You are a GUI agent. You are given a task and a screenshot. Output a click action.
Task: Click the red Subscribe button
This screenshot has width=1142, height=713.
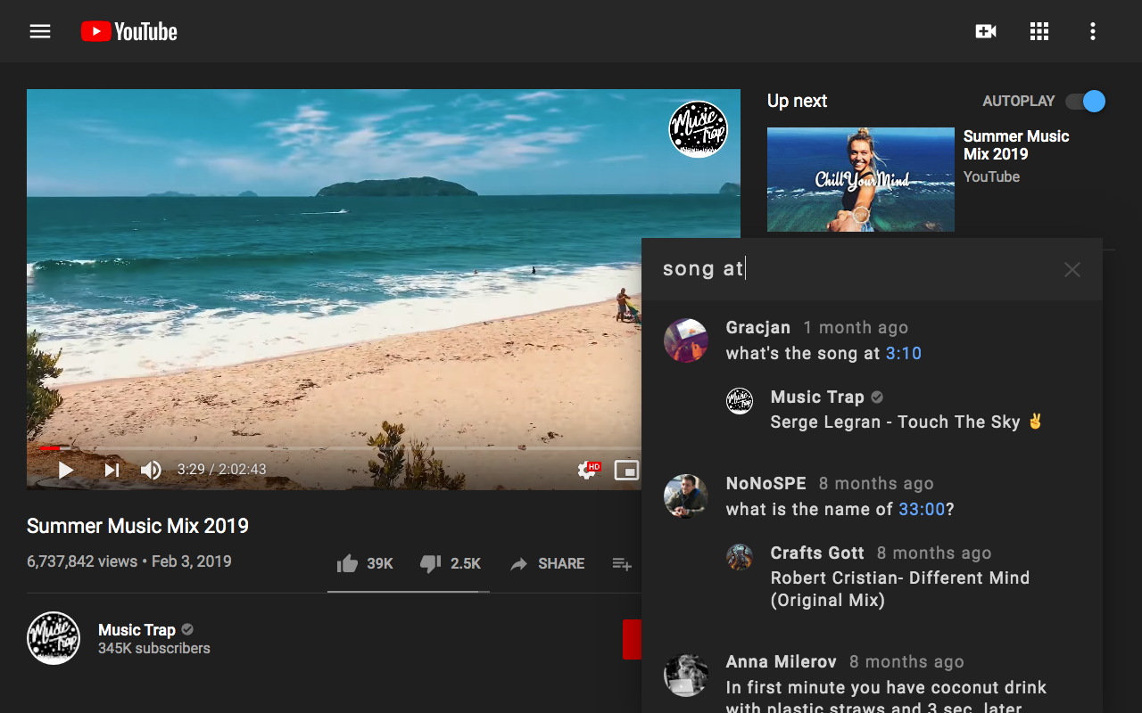632,639
